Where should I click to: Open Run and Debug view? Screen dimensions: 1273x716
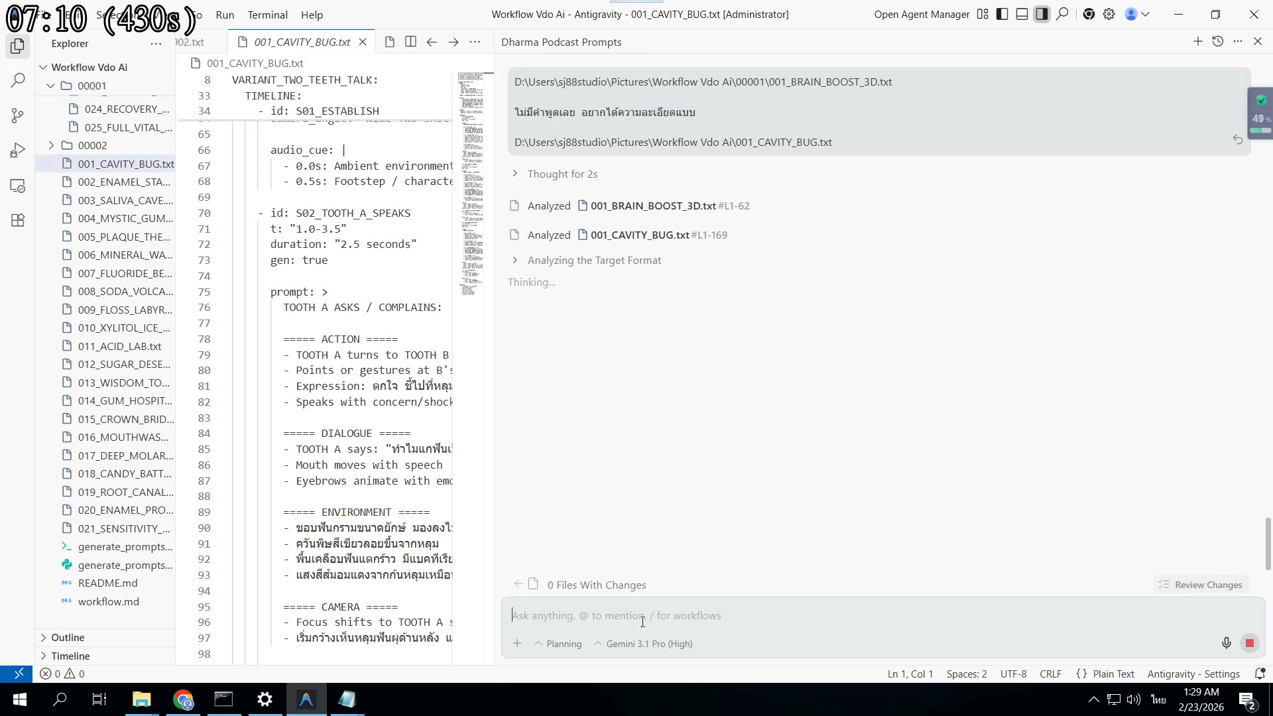[x=18, y=150]
